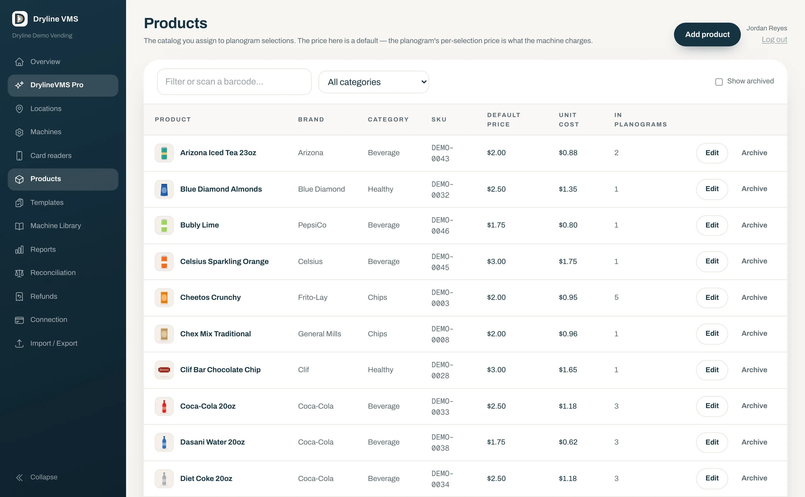The image size is (805, 497).
Task: Click the Locations pin icon
Action: (19, 109)
